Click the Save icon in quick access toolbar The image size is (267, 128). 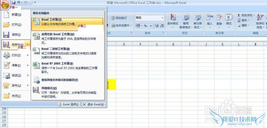(14, 3)
